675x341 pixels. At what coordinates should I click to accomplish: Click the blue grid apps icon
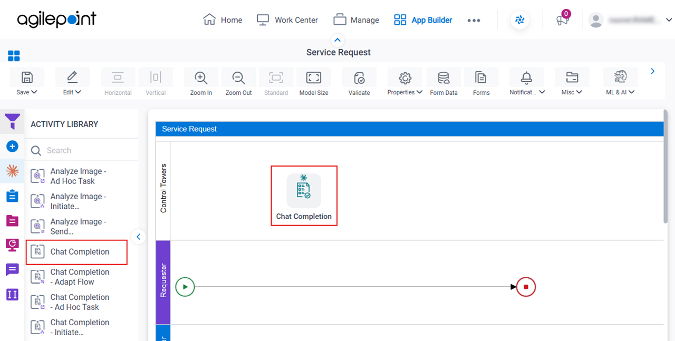14,56
